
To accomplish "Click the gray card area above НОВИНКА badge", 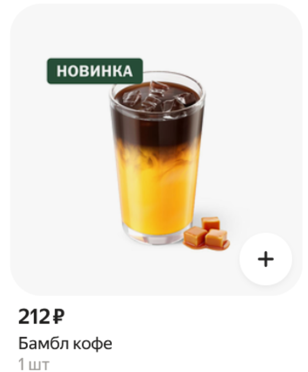I will tap(95, 33).
